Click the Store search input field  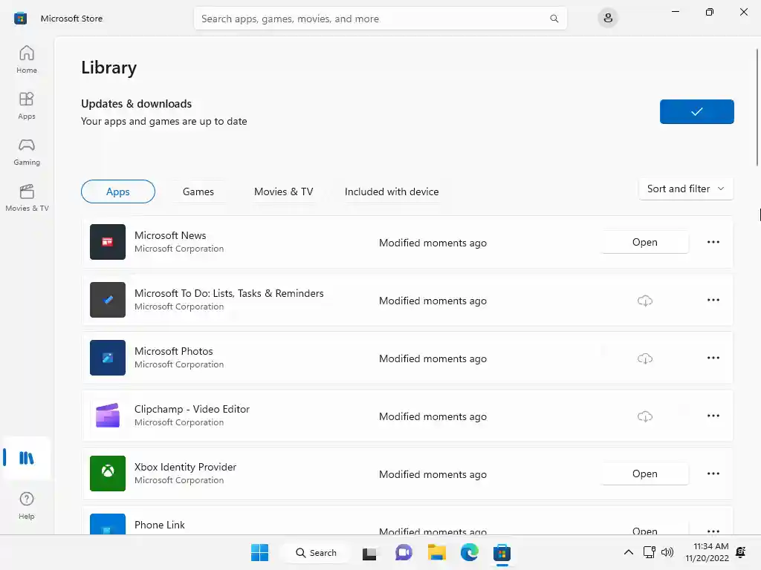(x=372, y=19)
